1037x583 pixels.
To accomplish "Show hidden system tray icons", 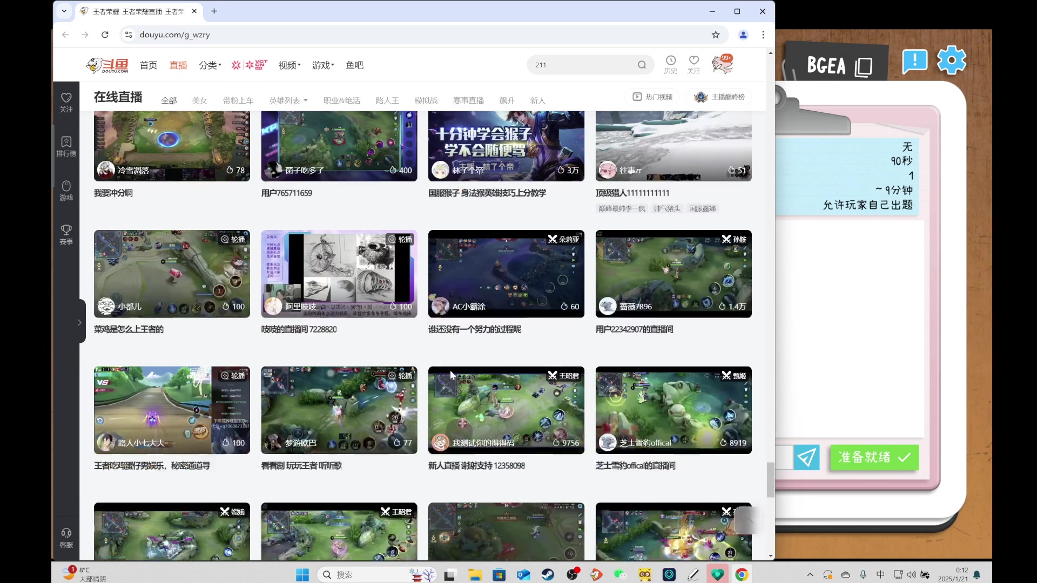I will 810,575.
